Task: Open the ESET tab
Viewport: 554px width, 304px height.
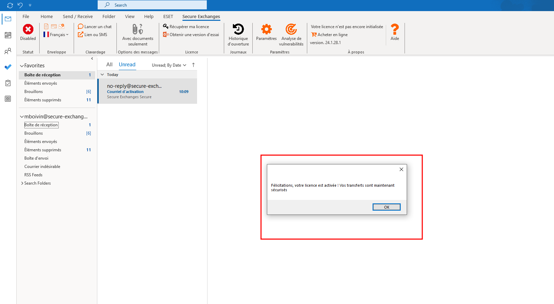Action: tap(168, 16)
